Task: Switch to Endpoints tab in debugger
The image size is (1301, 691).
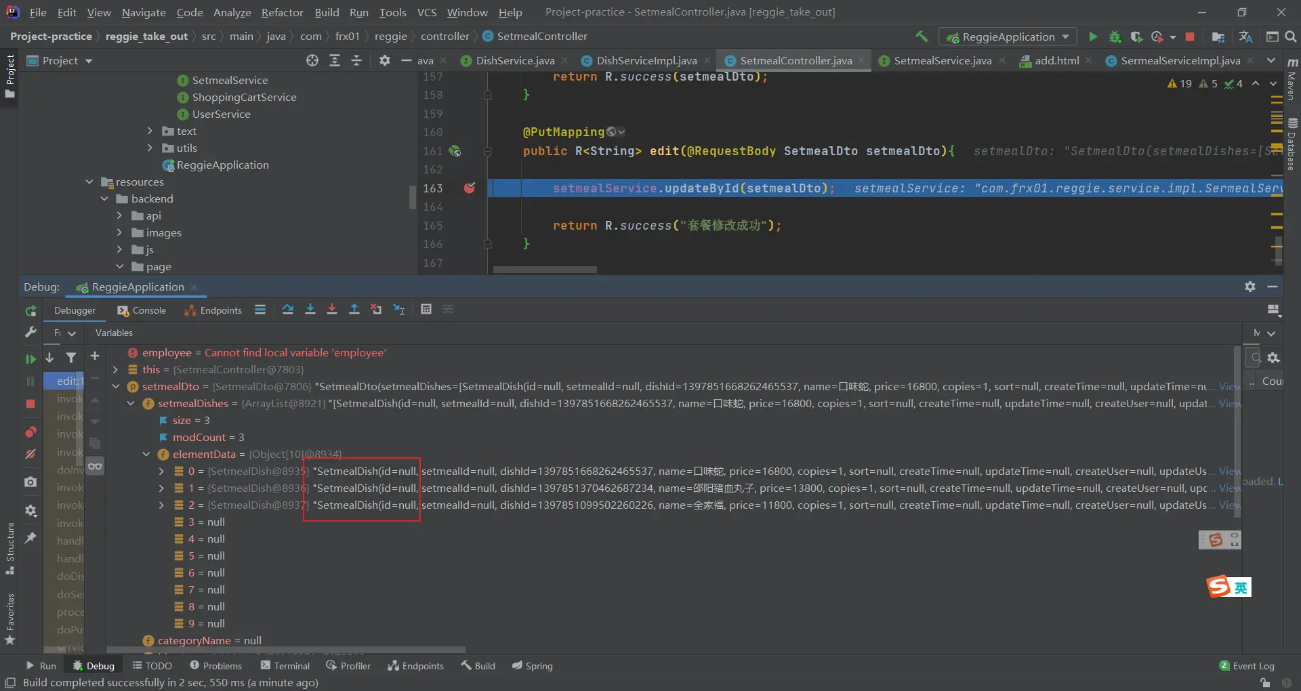Action: [213, 310]
